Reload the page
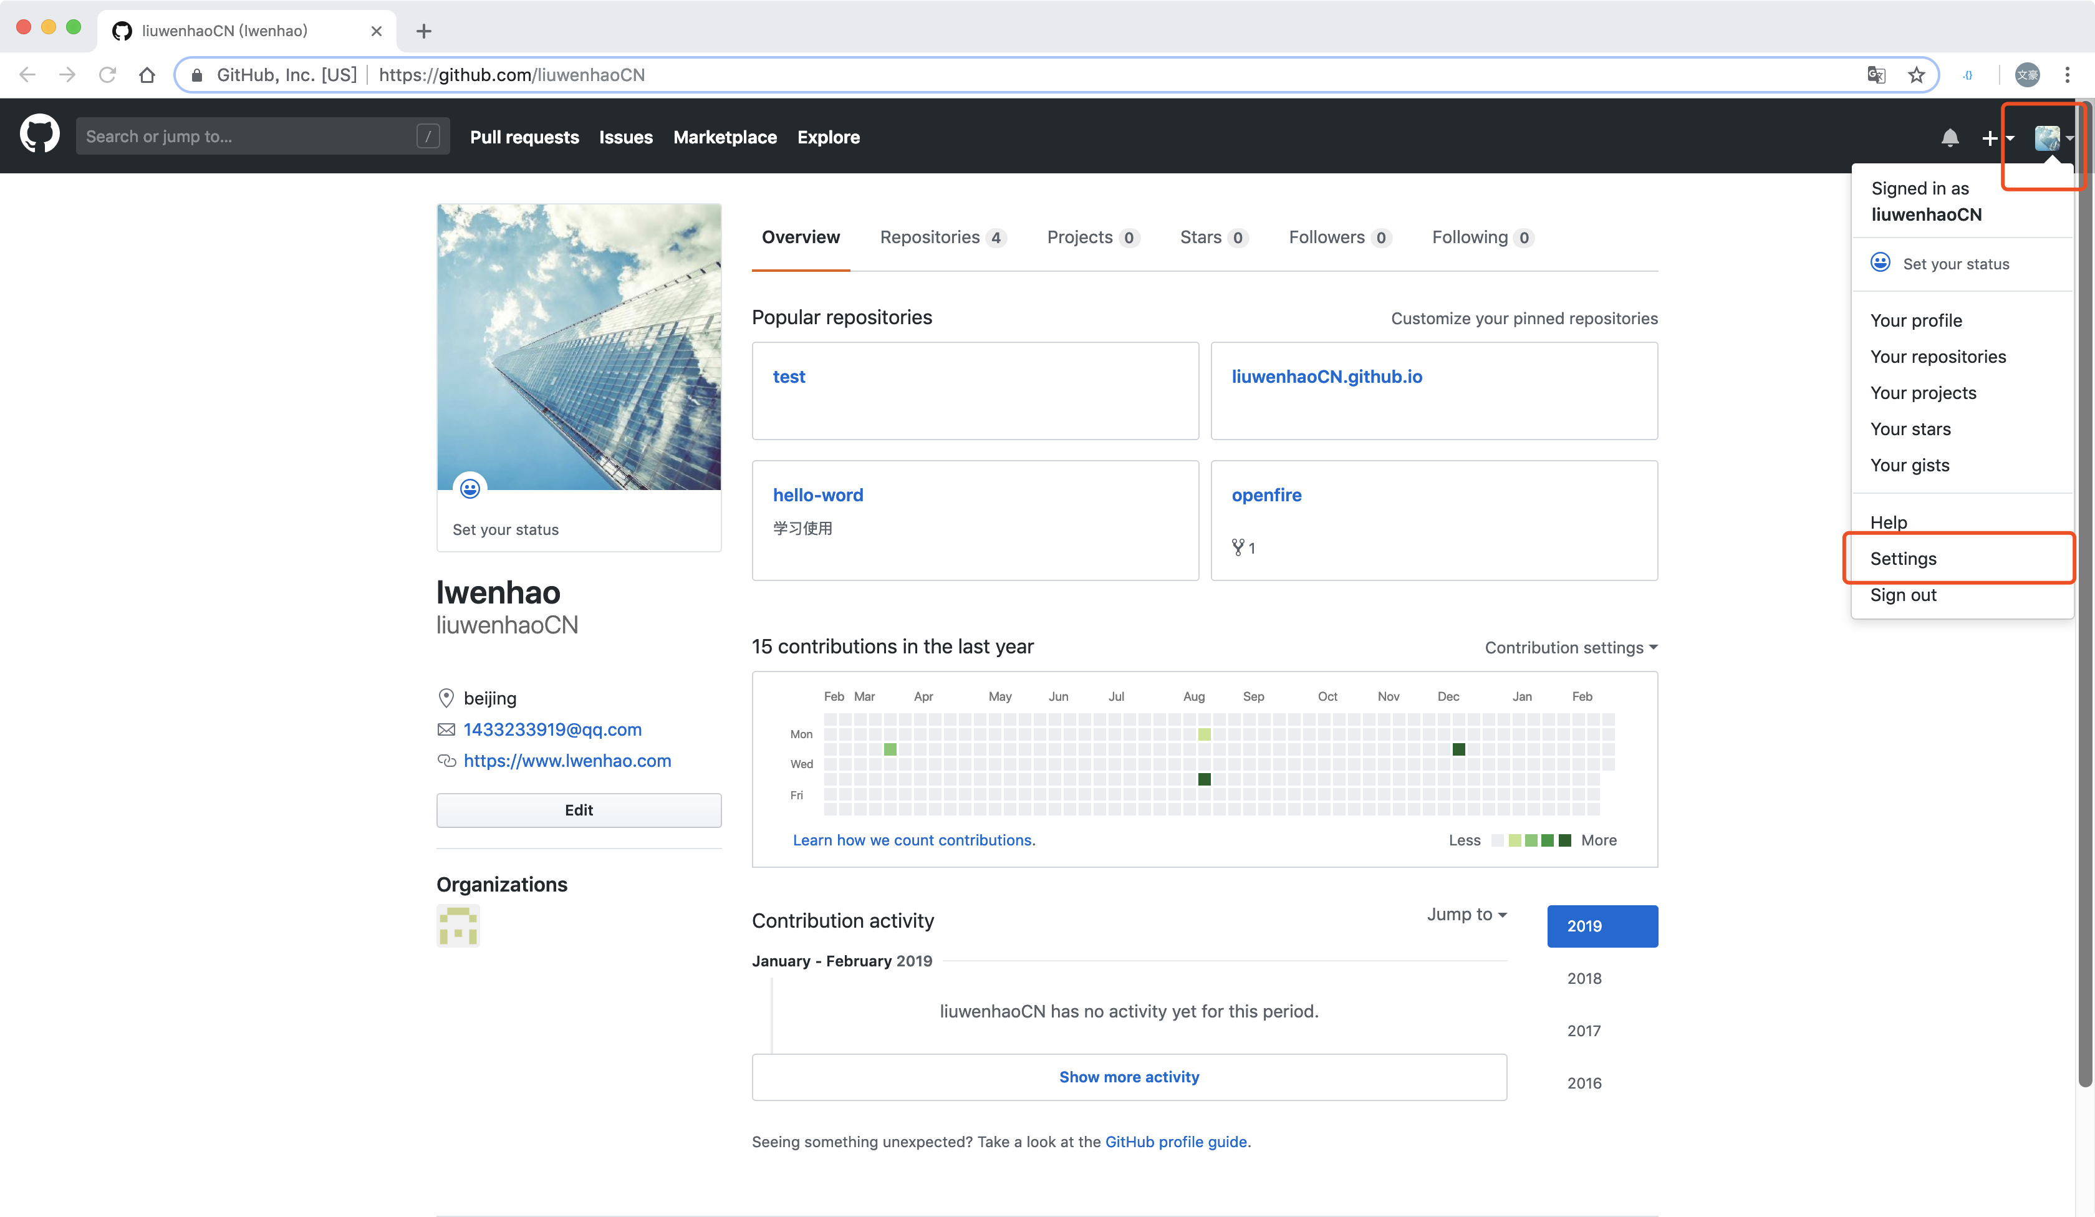Screen dimensions: 2095x1217 coord(107,75)
